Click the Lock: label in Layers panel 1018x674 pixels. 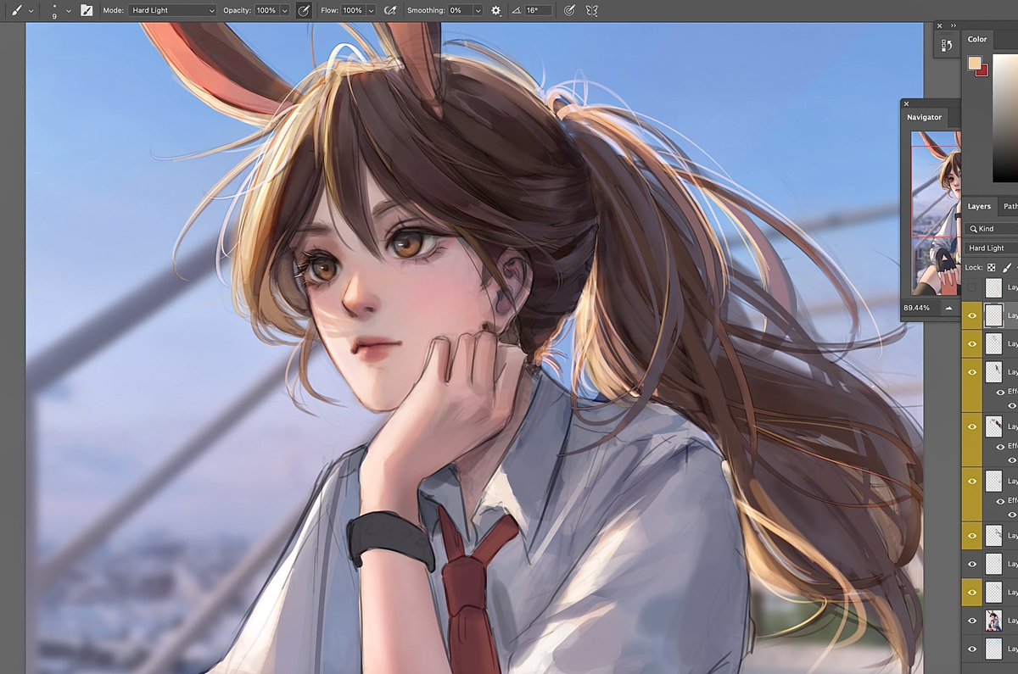pyautogui.click(x=974, y=267)
